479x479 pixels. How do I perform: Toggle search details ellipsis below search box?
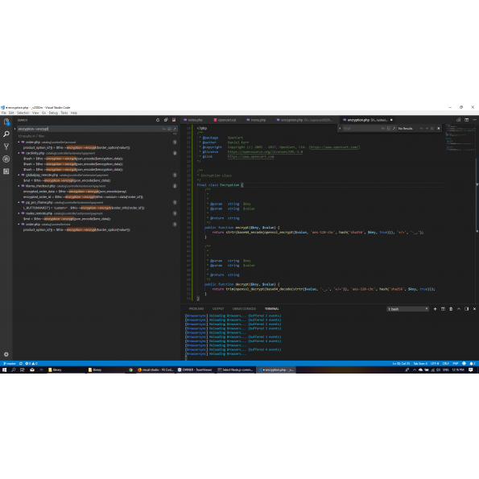click(x=175, y=134)
